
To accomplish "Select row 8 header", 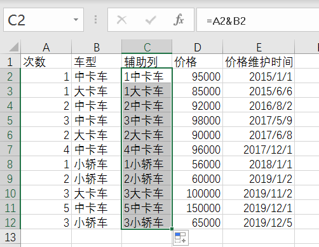I will (10, 163).
